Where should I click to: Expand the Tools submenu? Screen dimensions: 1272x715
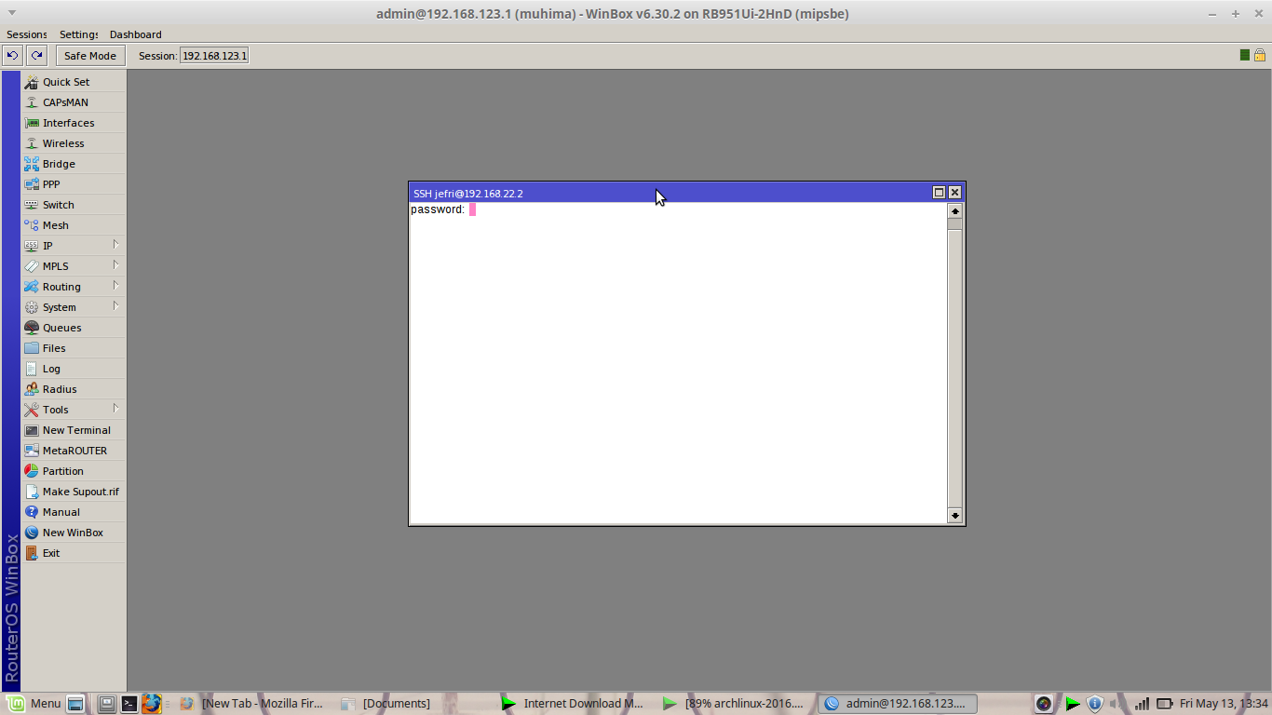click(73, 410)
